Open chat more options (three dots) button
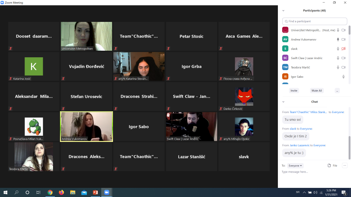This screenshot has width=351, height=197. 344,166
